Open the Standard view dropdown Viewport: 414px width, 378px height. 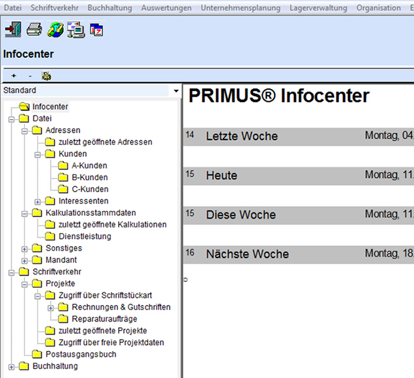[x=176, y=91]
